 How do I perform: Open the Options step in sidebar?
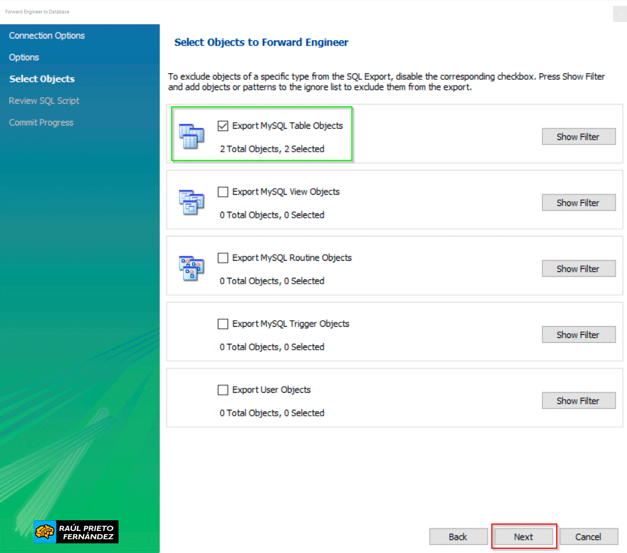click(24, 57)
